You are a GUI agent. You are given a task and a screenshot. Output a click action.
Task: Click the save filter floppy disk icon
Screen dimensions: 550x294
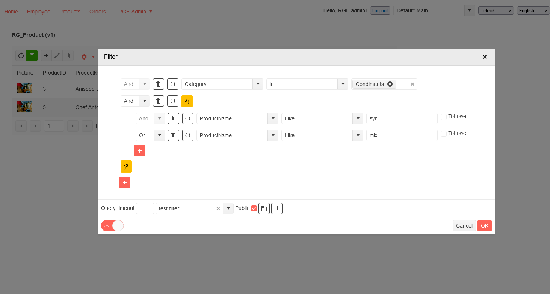264,208
